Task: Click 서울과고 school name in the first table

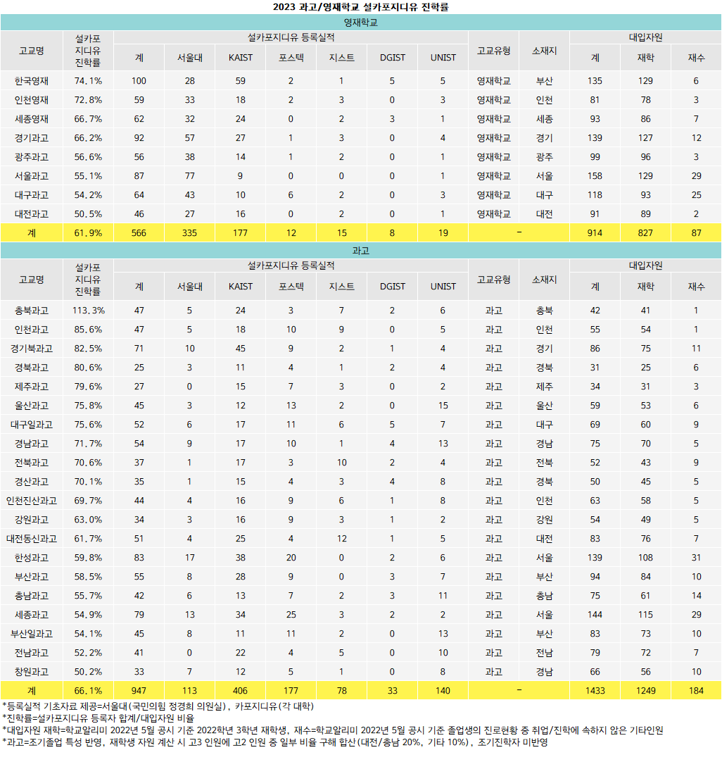Action: point(32,175)
